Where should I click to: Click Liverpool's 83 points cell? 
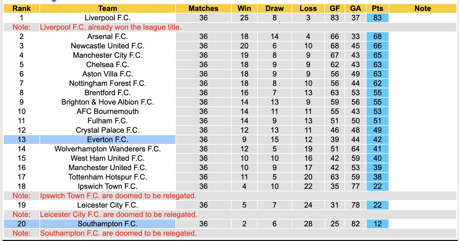click(377, 18)
